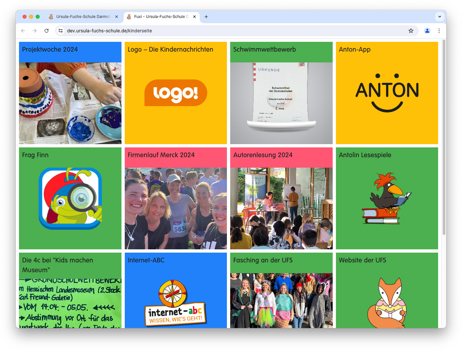The image size is (462, 350).
Task: Open the Schwimmwettbewerb heading link
Action: pos(265,49)
